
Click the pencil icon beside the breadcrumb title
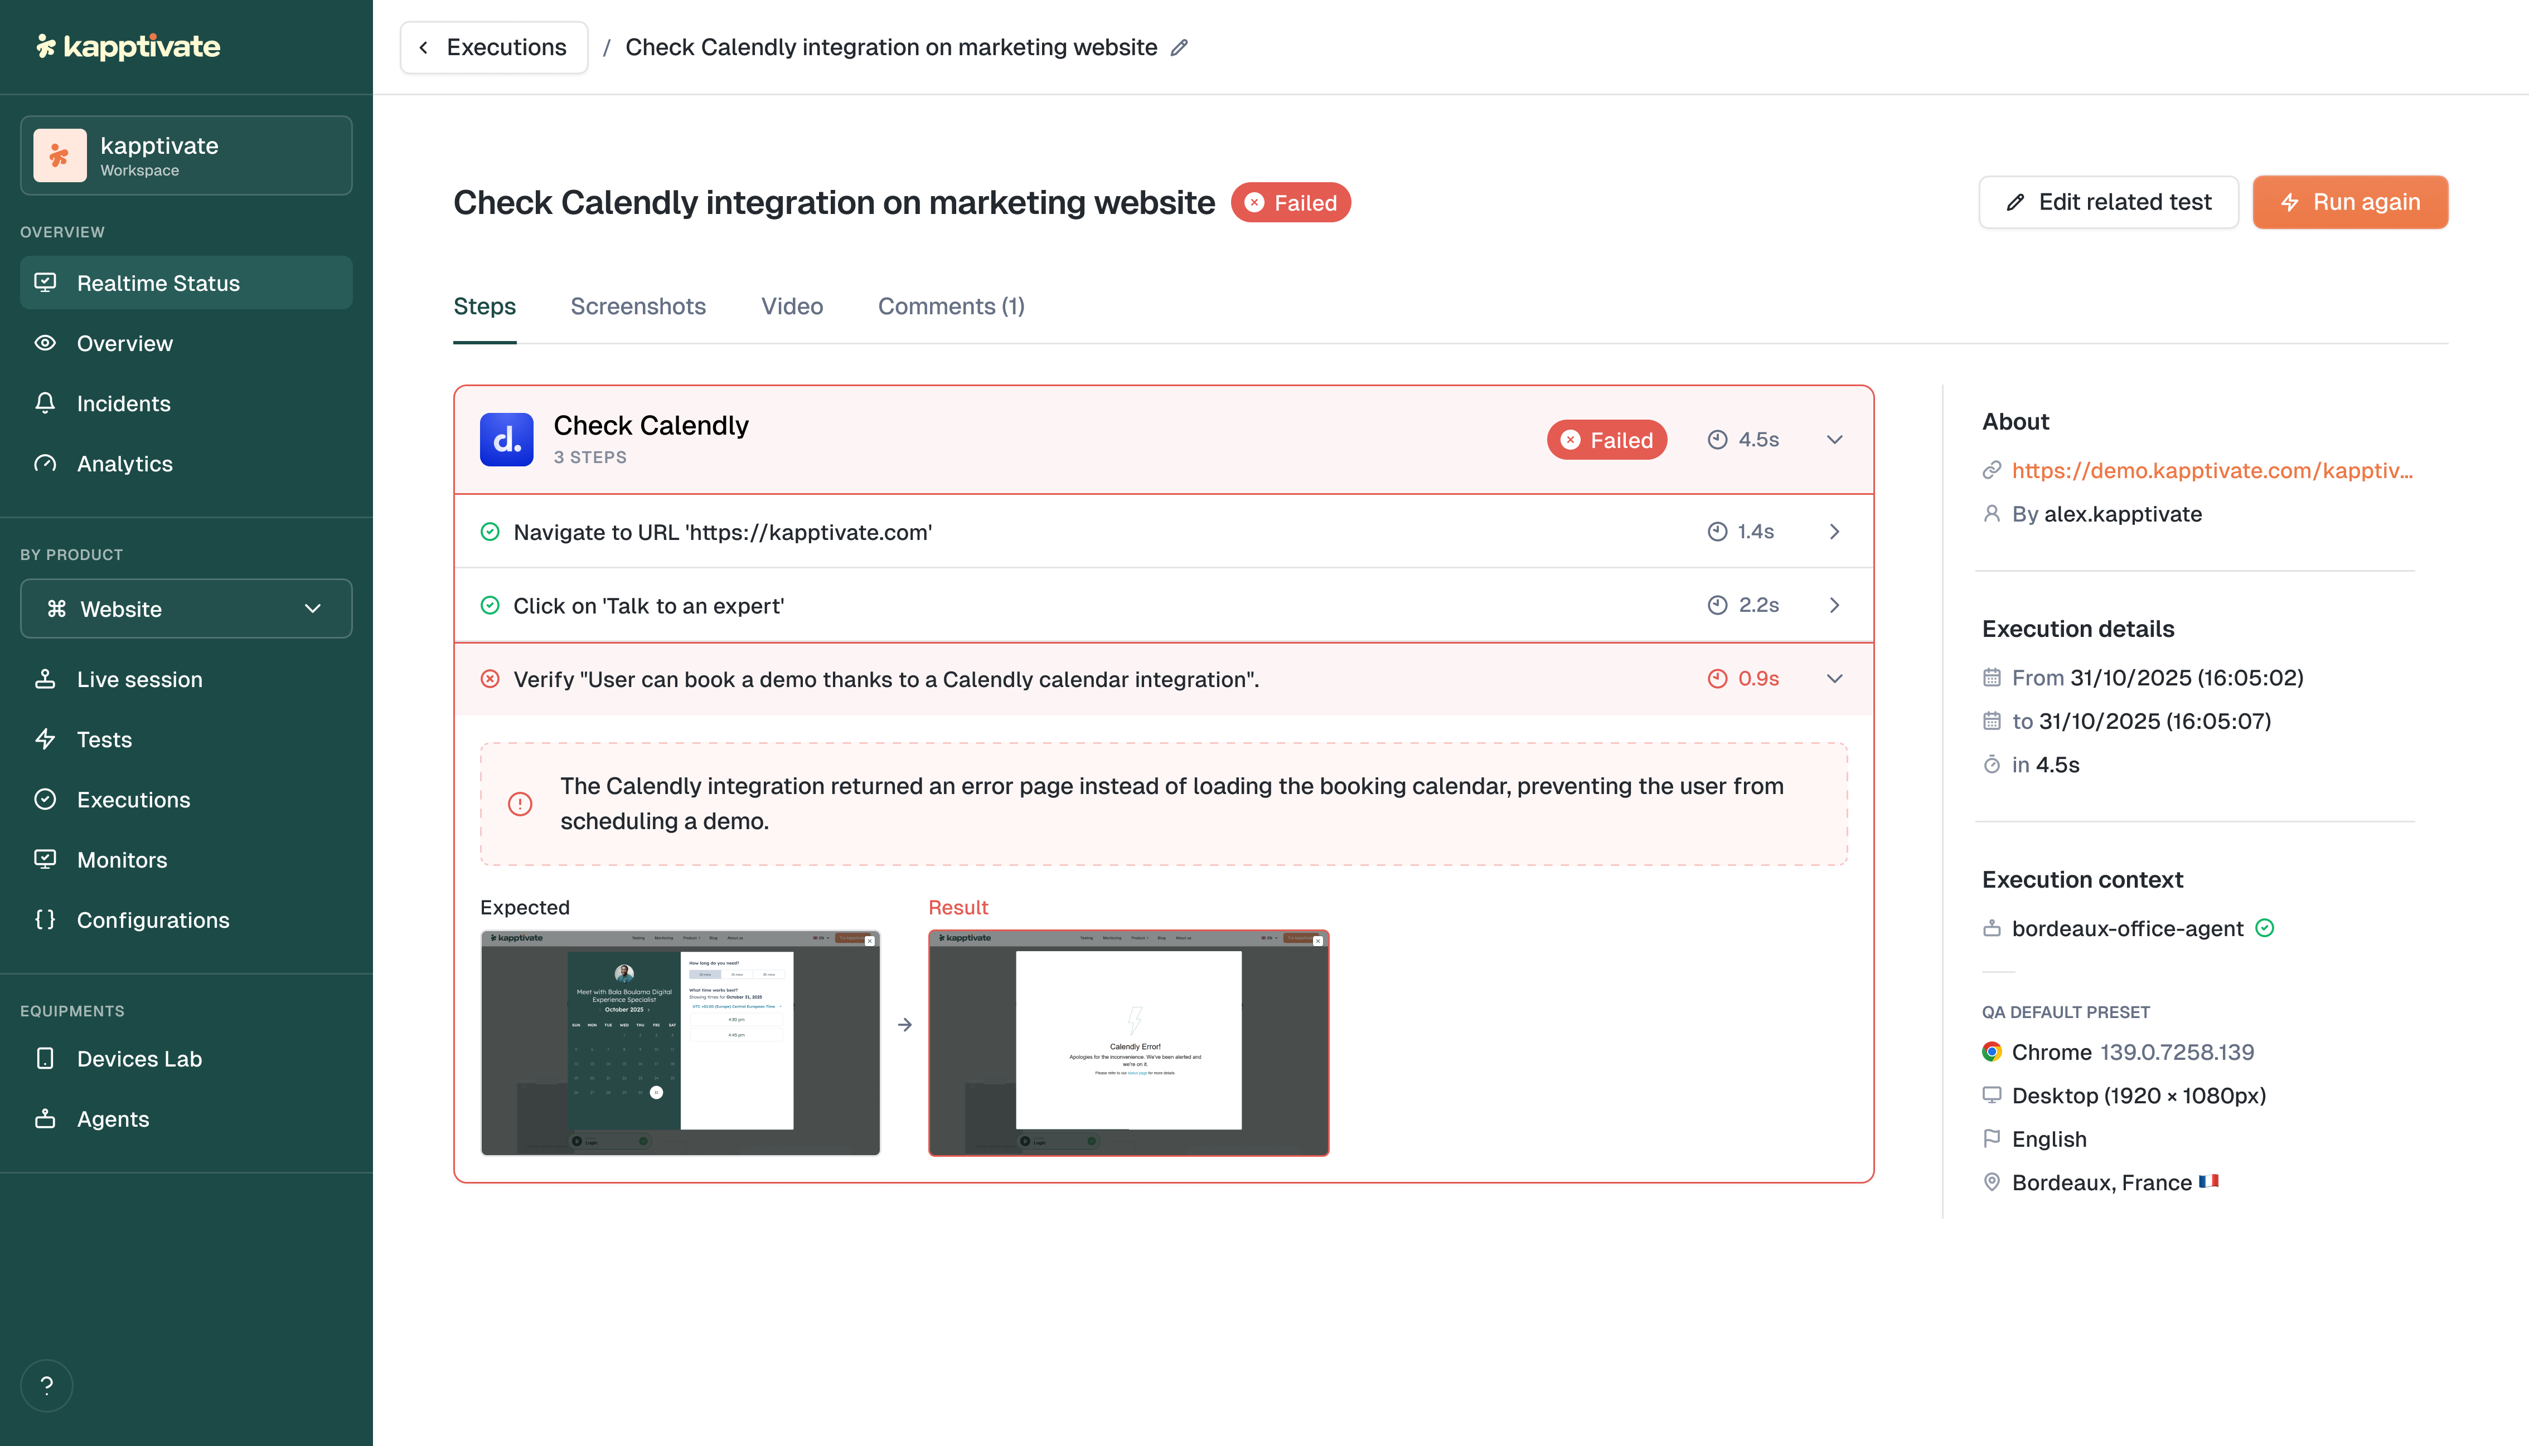(x=1180, y=48)
